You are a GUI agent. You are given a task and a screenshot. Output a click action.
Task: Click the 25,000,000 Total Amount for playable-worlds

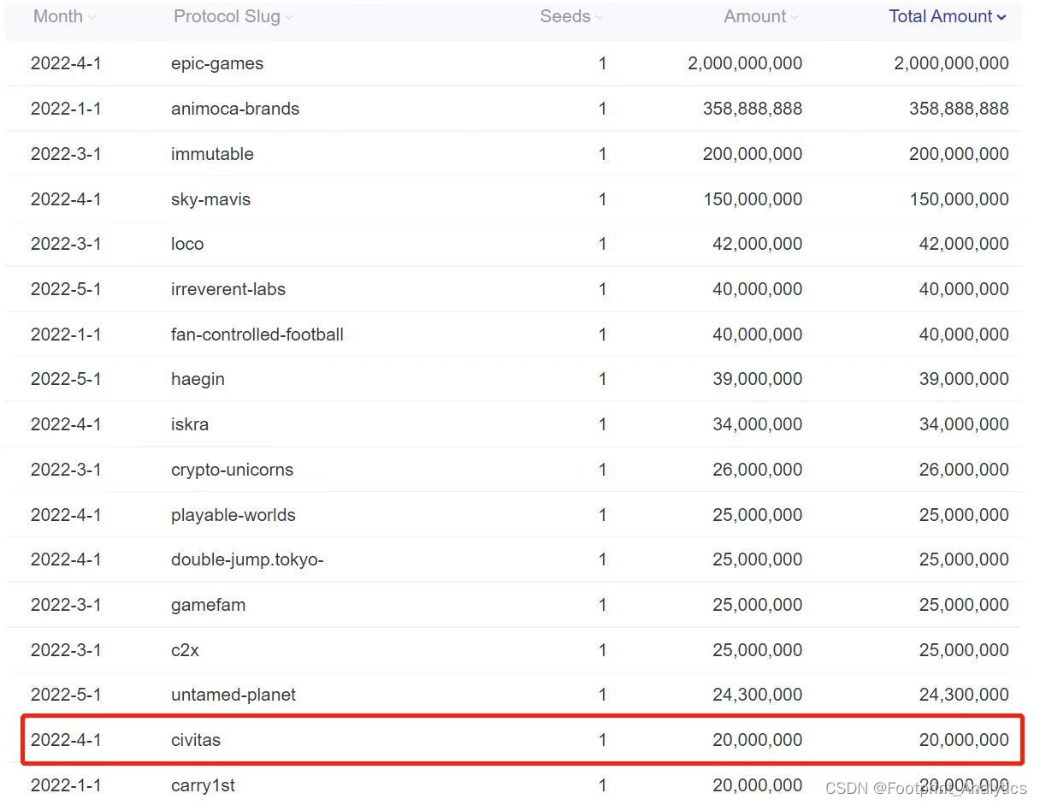point(964,515)
